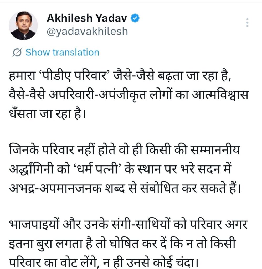The width and height of the screenshot is (262, 269).
Task: Open the three-dot more options menu
Action: (x=247, y=23)
